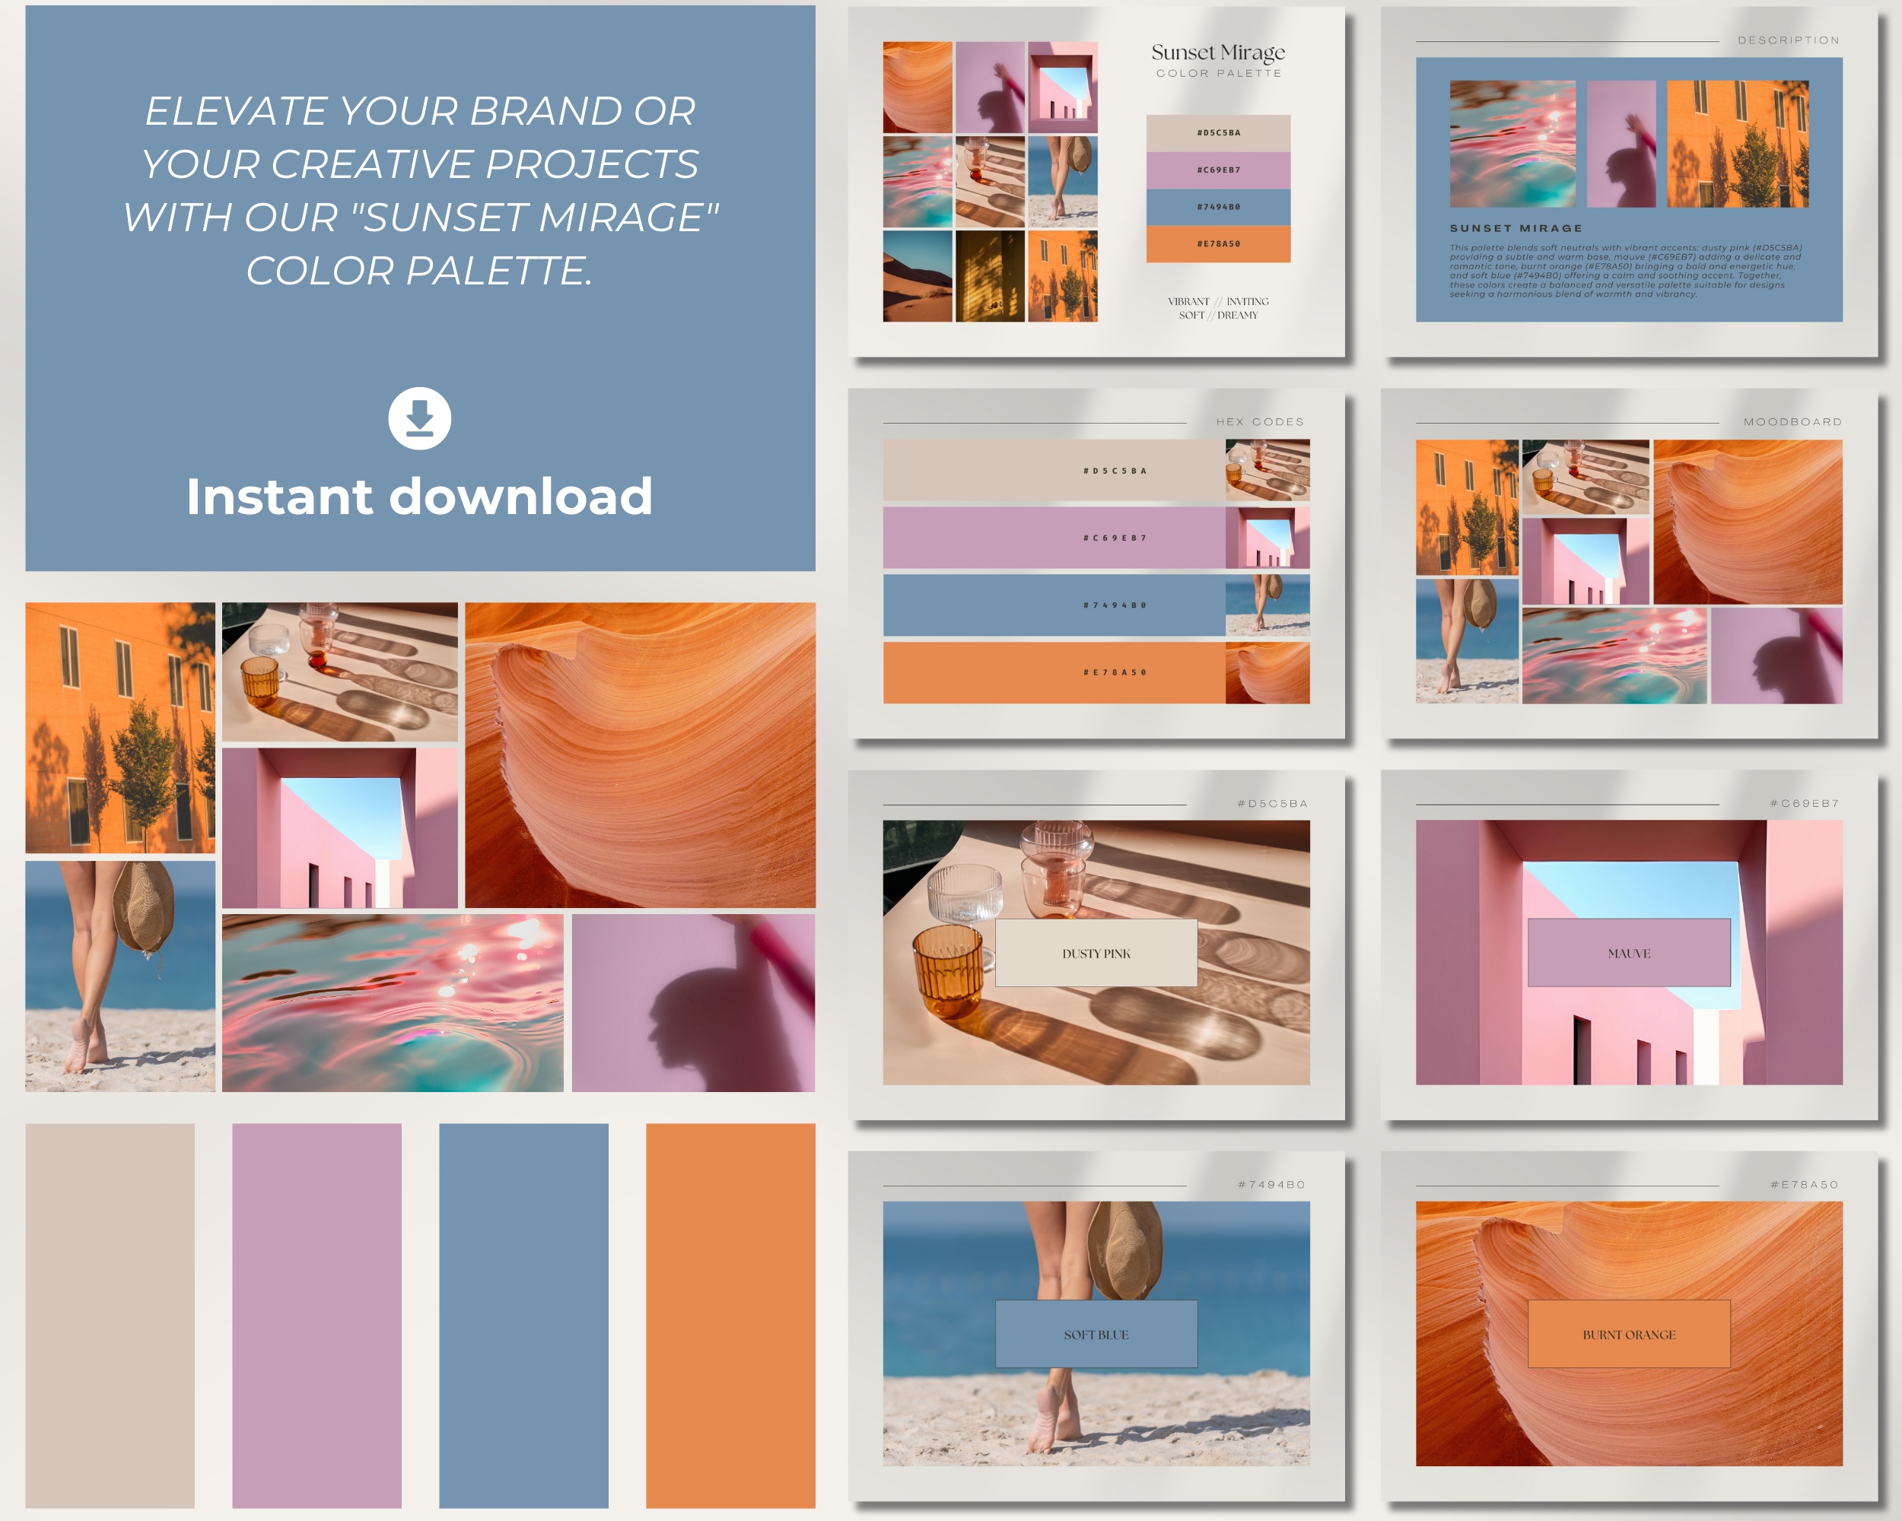
Task: Select the SOFT BLUE name card
Action: click(x=1096, y=1334)
